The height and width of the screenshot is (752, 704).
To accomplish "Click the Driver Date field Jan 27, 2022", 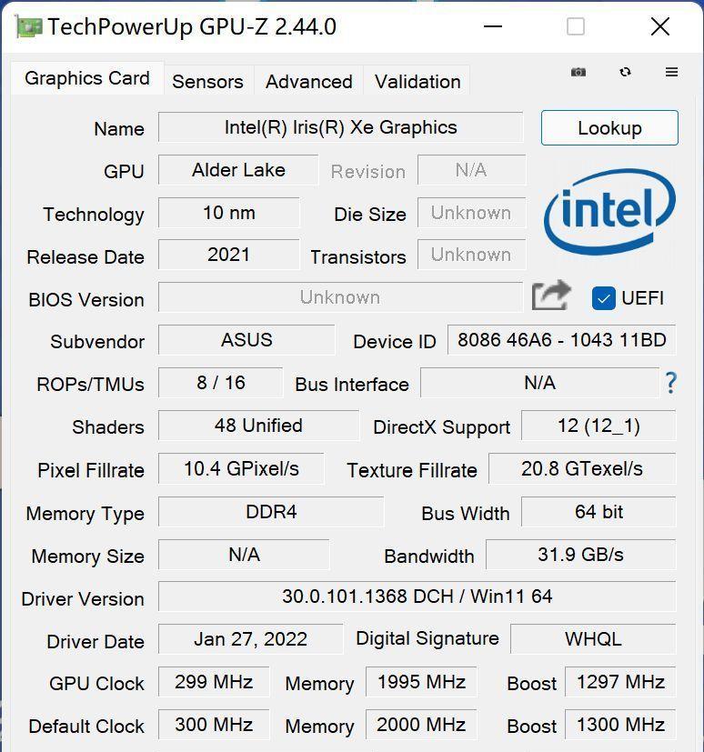I will [x=251, y=639].
